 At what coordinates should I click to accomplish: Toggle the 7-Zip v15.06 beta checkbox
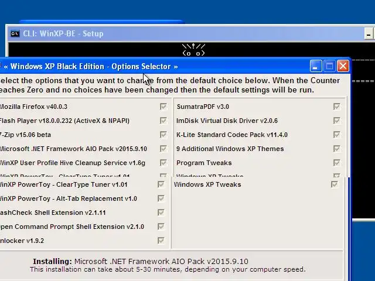click(163, 135)
